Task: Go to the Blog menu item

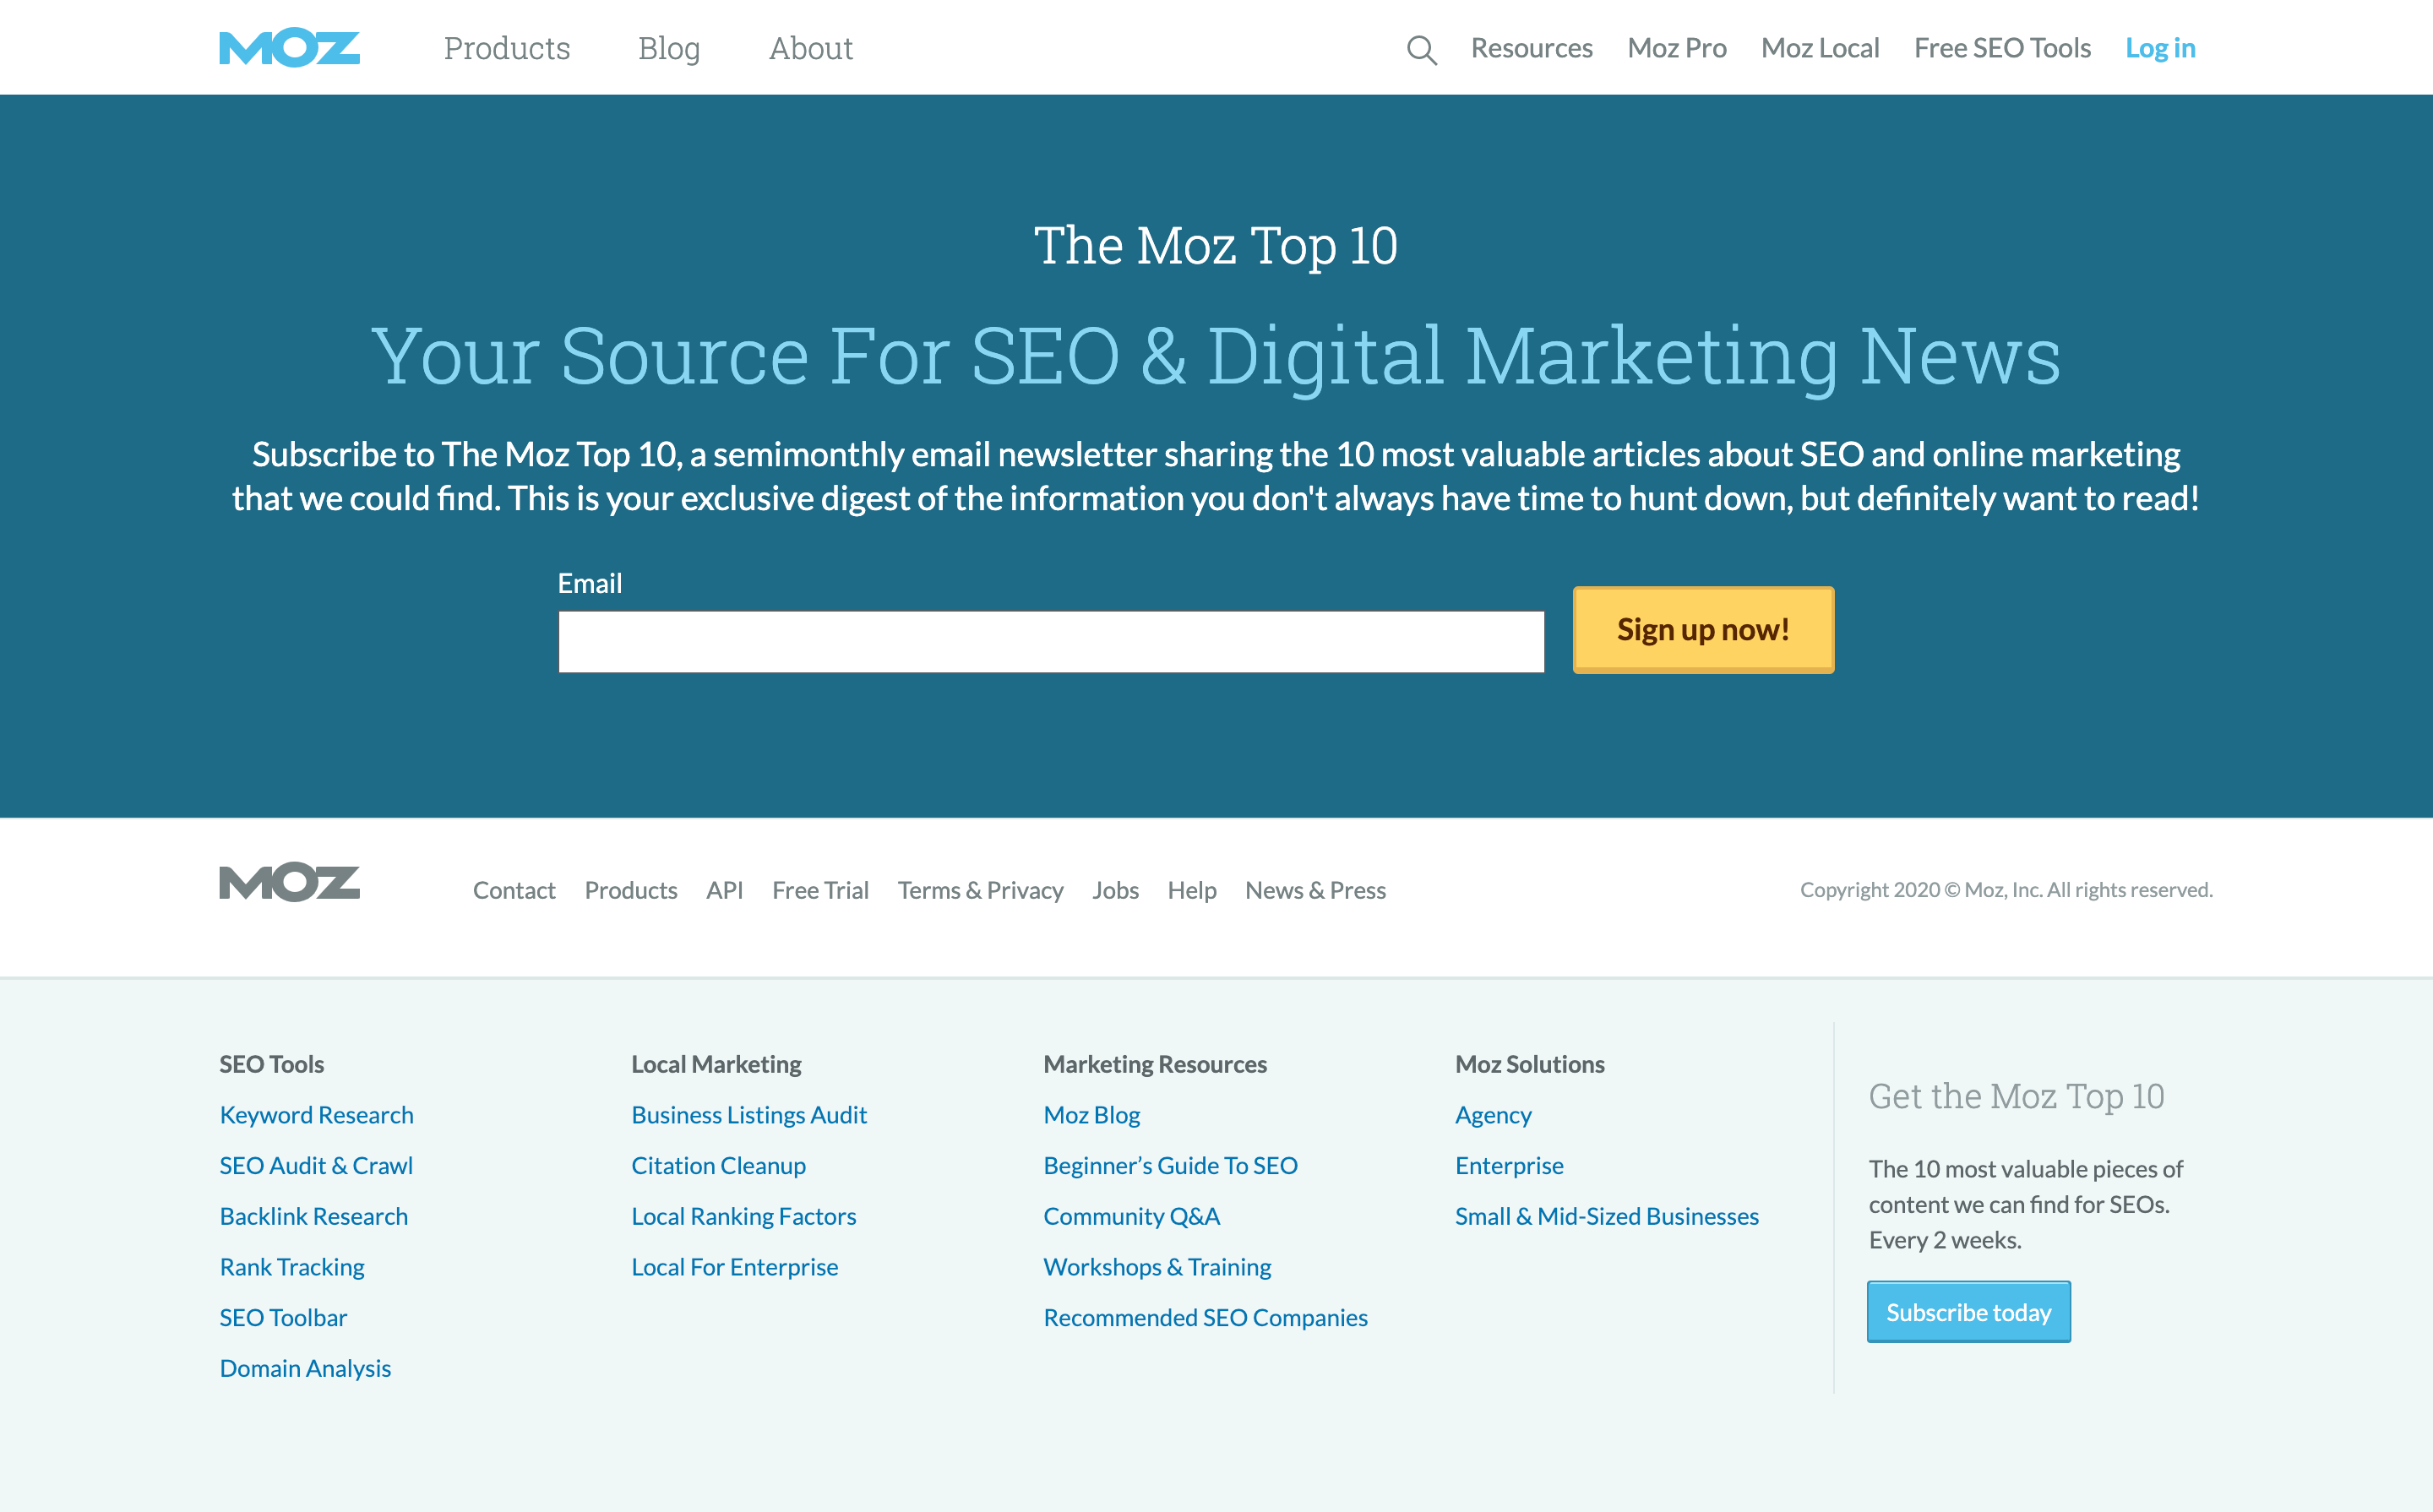Action: coord(669,48)
